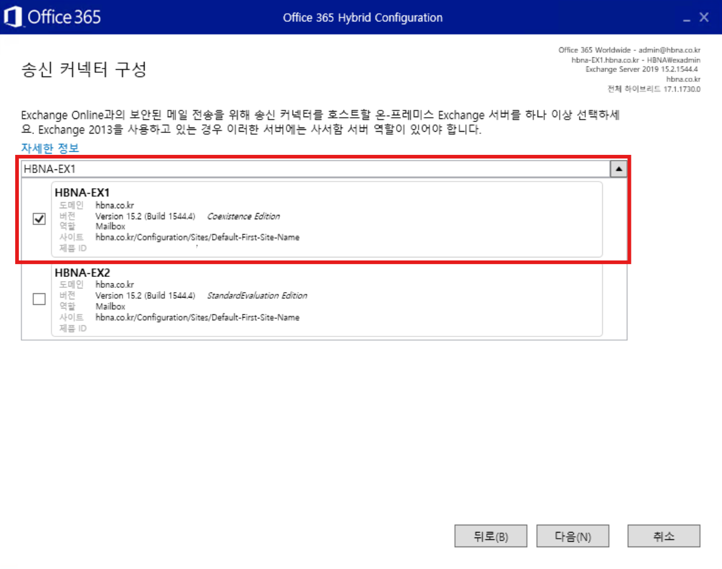Click the 전체 하이브리드 17.1.1730.0 text
Screen dimensions: 722x569
coord(654,89)
